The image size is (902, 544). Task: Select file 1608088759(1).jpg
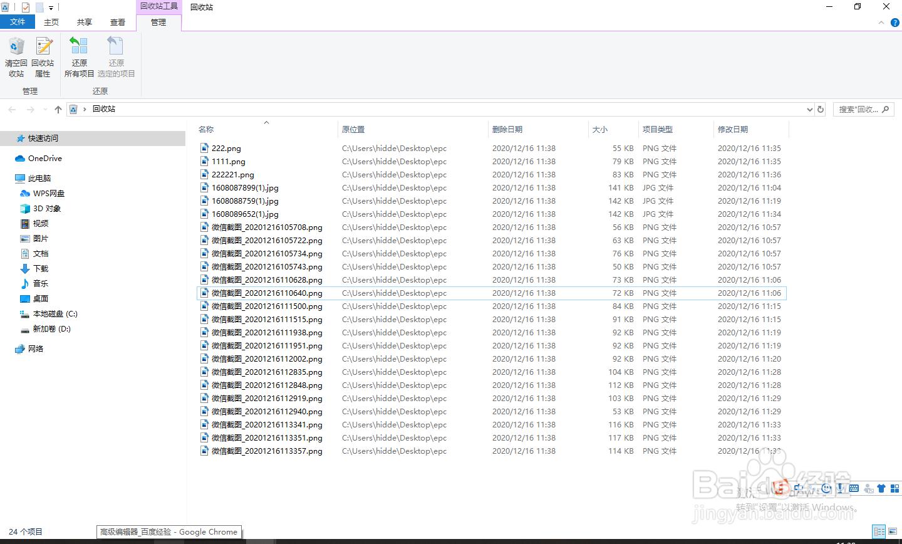click(245, 201)
